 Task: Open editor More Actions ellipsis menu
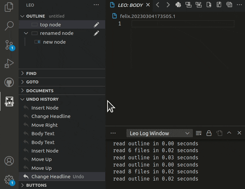point(239,5)
